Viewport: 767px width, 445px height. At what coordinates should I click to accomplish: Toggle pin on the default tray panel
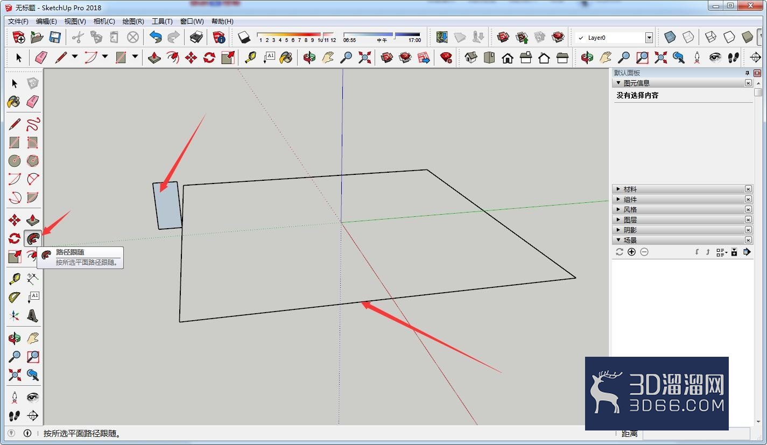tap(747, 73)
